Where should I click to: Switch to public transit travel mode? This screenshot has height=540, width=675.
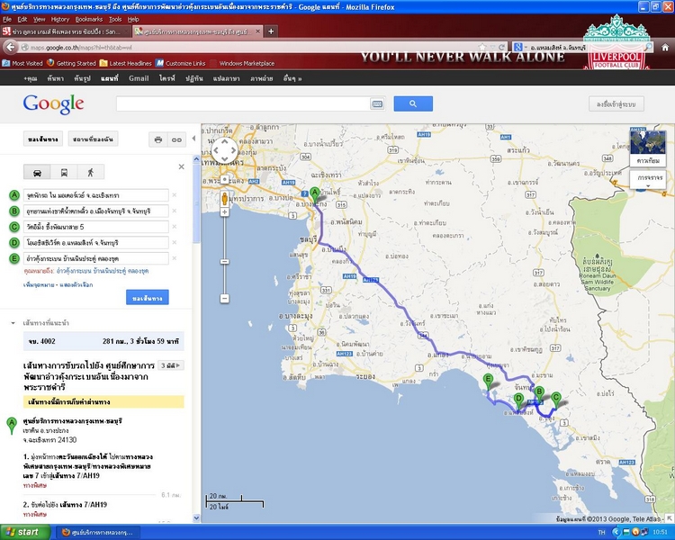click(x=63, y=172)
